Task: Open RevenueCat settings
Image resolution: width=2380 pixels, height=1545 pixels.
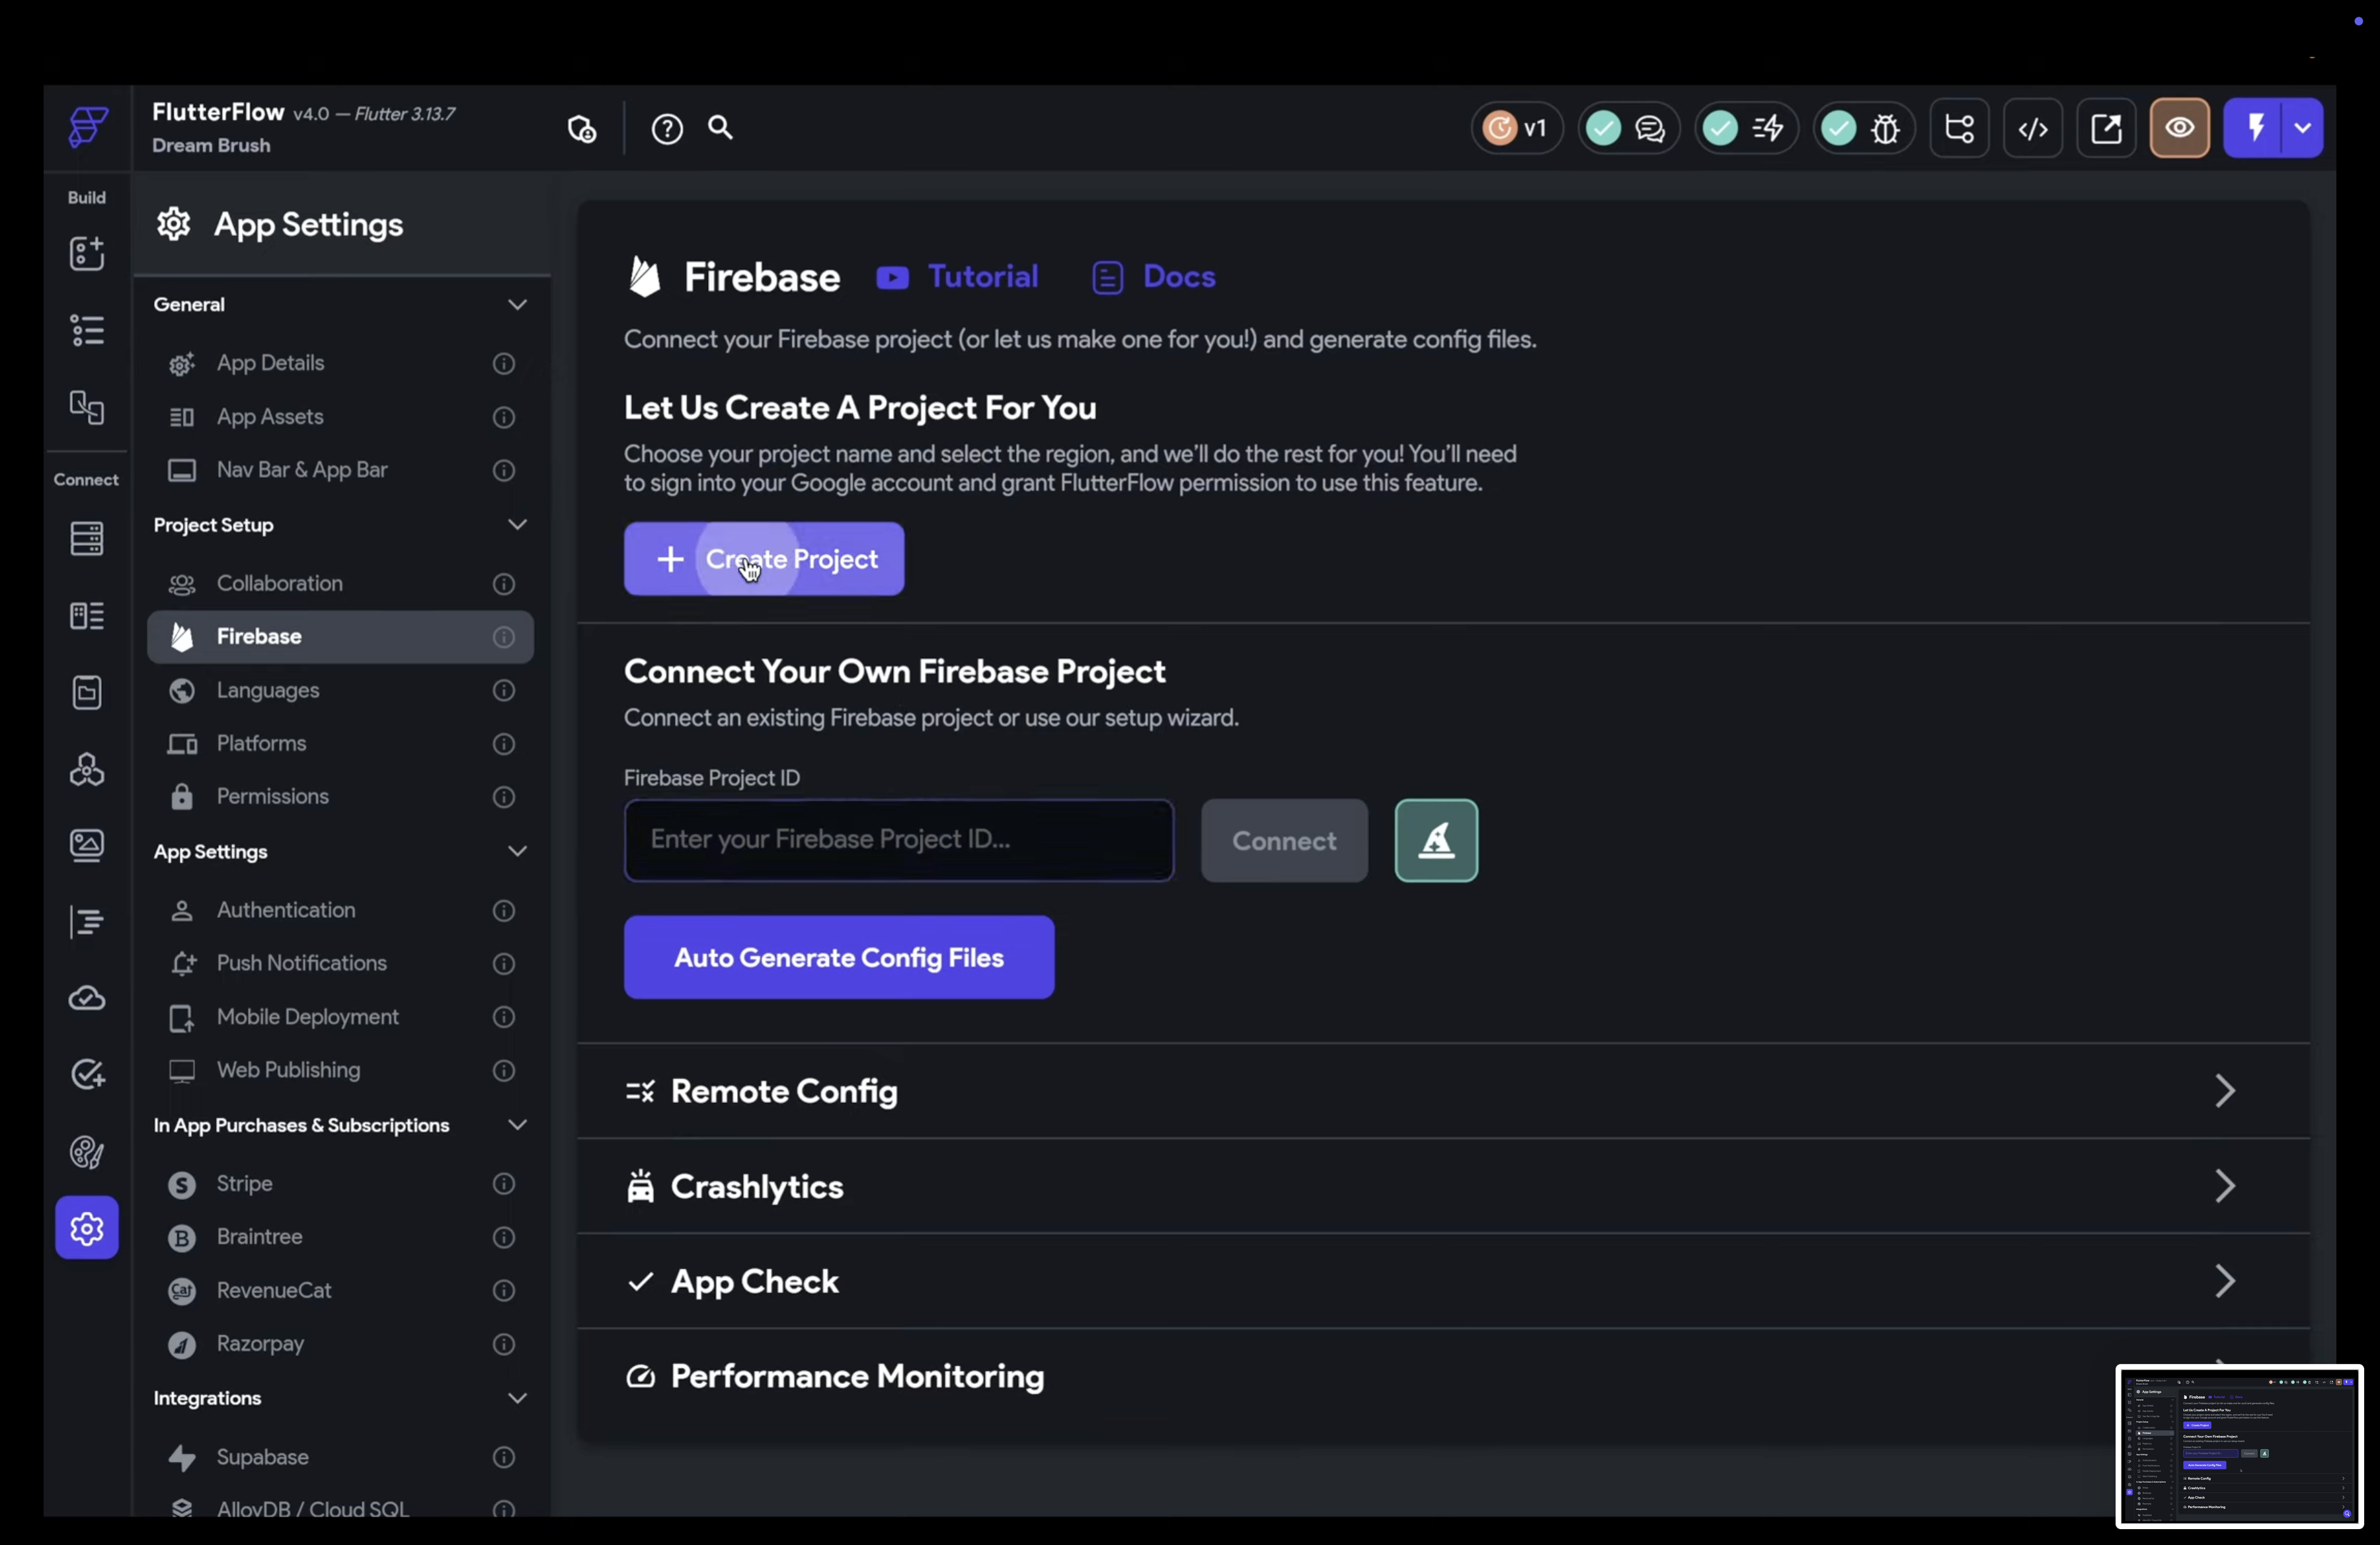Action: [x=340, y=1290]
